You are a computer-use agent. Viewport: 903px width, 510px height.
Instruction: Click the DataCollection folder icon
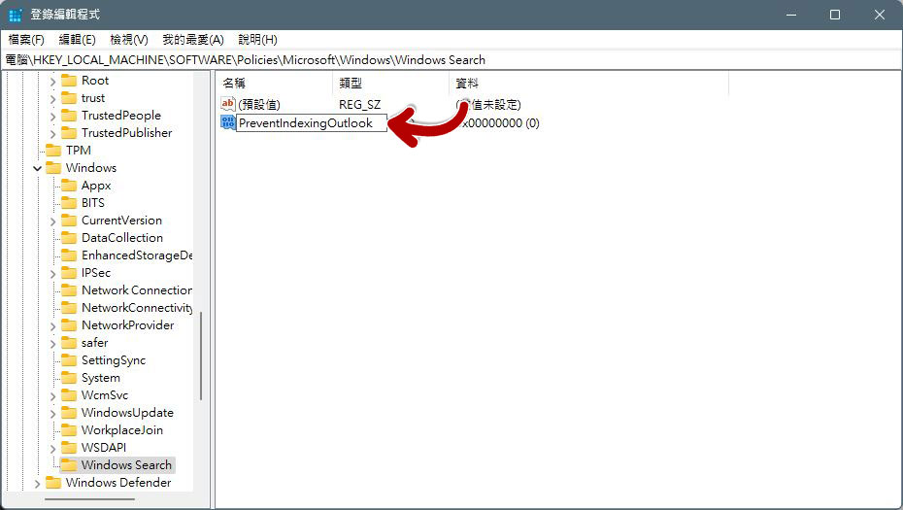click(69, 237)
